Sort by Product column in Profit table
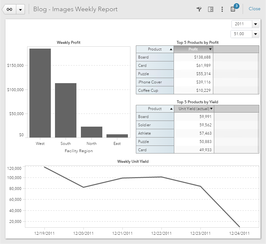Image resolution: width=266 pixels, height=244 pixels. pyautogui.click(x=155, y=49)
